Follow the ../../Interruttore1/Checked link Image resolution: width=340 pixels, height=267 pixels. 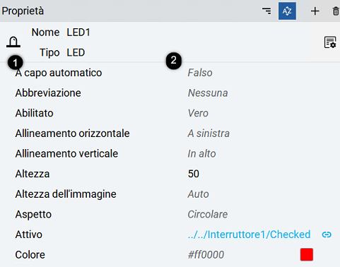tap(249, 235)
